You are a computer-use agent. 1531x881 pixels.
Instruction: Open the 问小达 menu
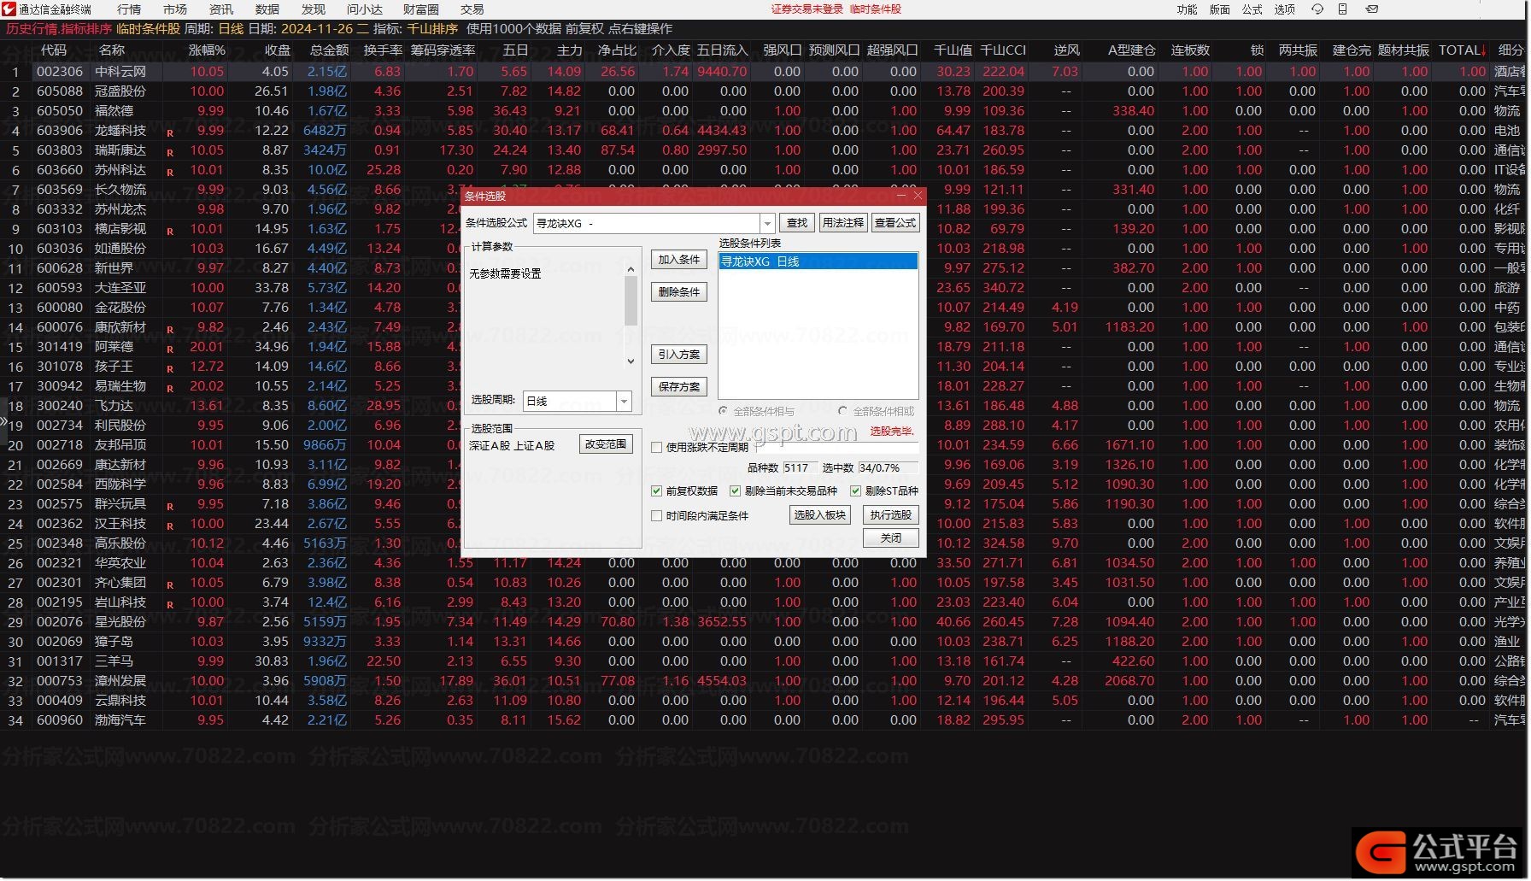coord(365,9)
